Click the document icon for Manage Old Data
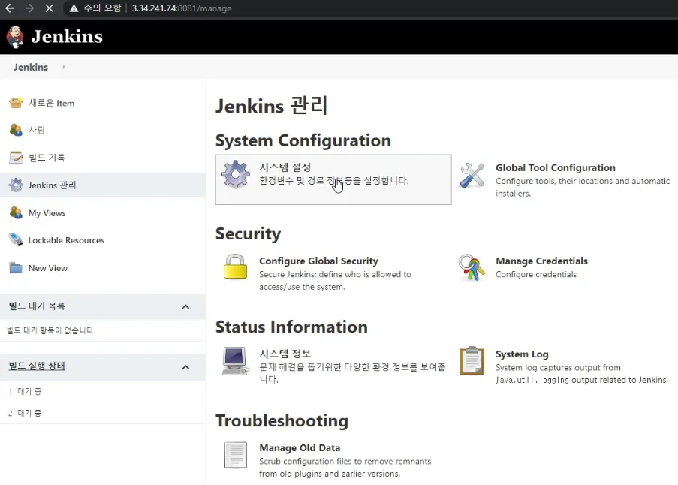678x485 pixels. click(236, 454)
